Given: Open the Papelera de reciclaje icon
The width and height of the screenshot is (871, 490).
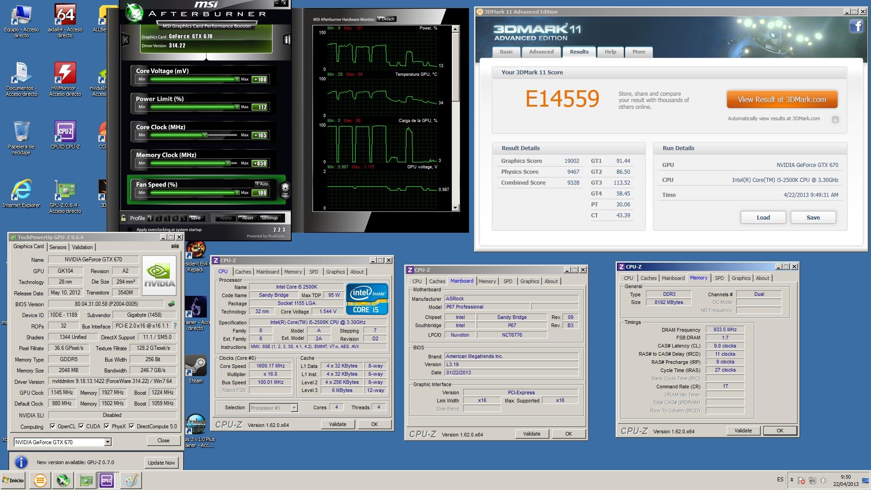Looking at the screenshot, I should pyautogui.click(x=21, y=138).
